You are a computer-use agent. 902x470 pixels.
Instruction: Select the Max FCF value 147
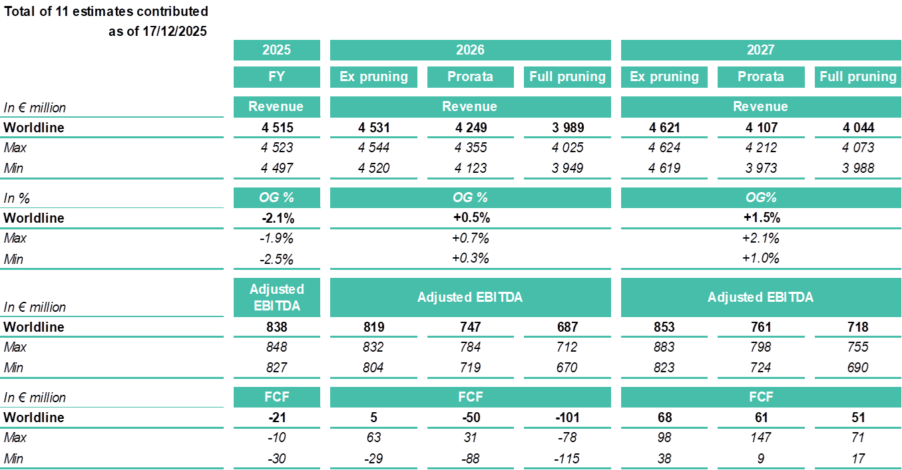[760, 437]
